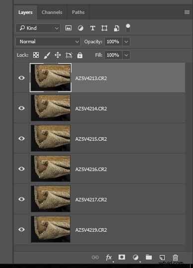Screen dimensions: 193x268
Task: Select layer name AZ5V4213.CR2
Action: [x=91, y=78]
